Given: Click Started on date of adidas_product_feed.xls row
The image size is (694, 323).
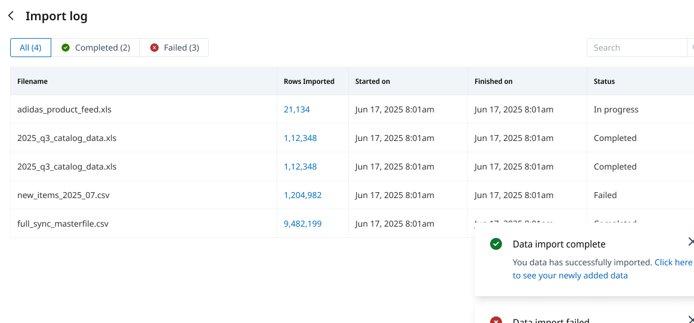Looking at the screenshot, I should 394,109.
